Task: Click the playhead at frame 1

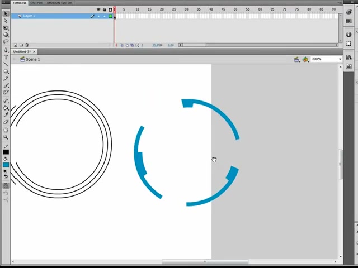Action: point(115,9)
